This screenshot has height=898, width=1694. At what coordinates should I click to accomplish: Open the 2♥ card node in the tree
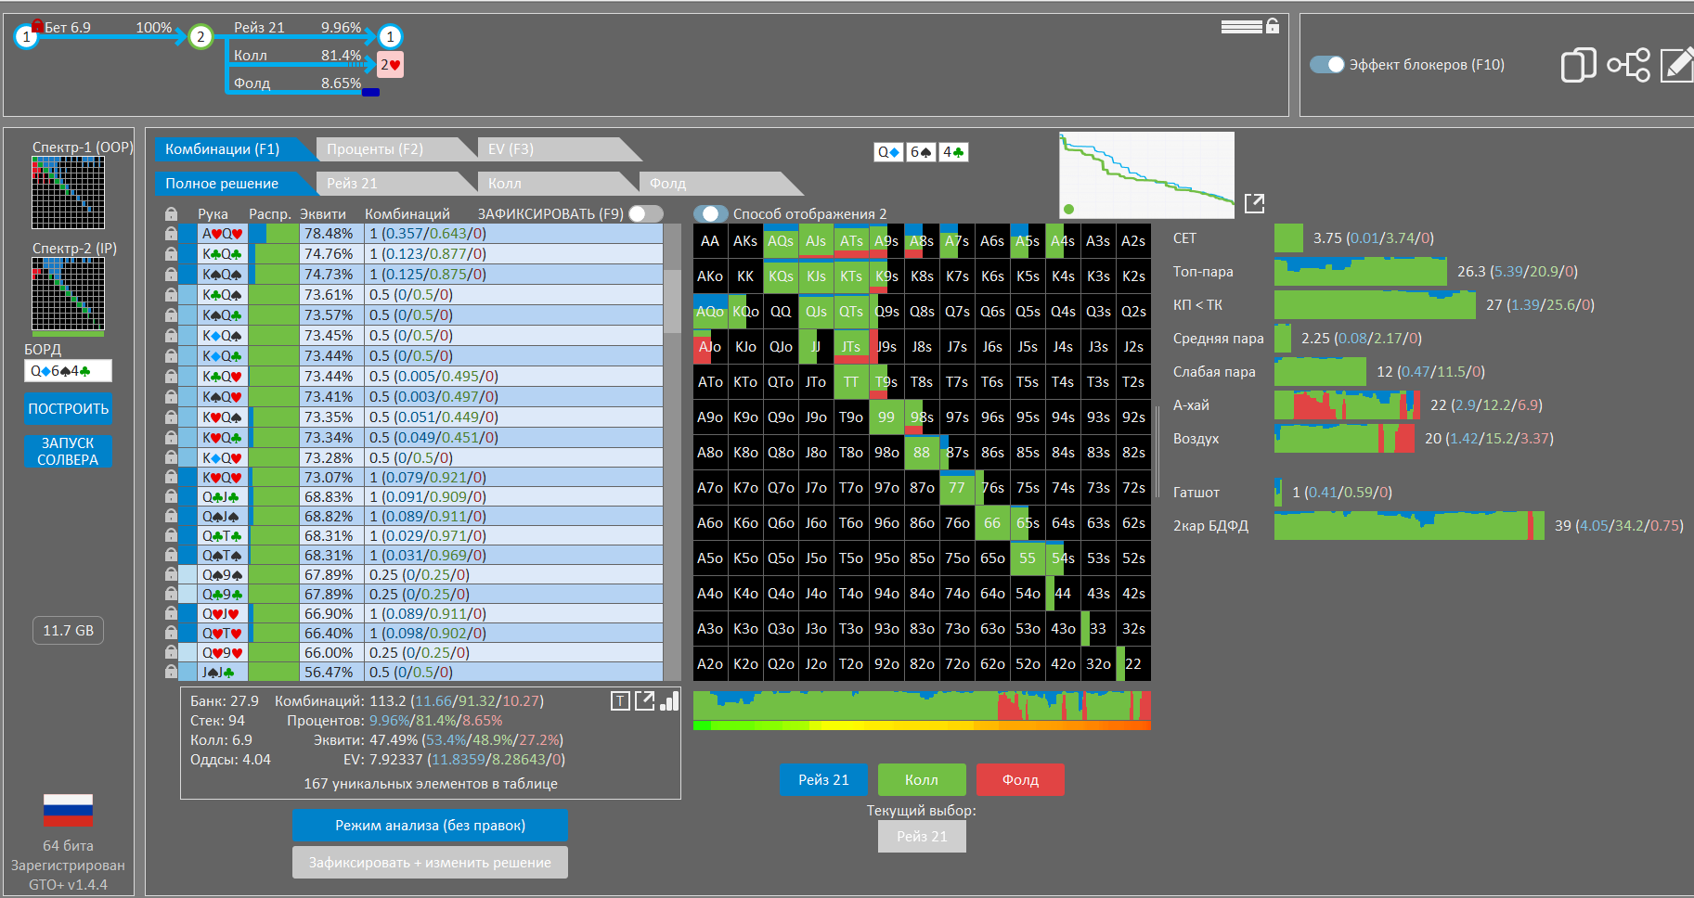click(390, 65)
